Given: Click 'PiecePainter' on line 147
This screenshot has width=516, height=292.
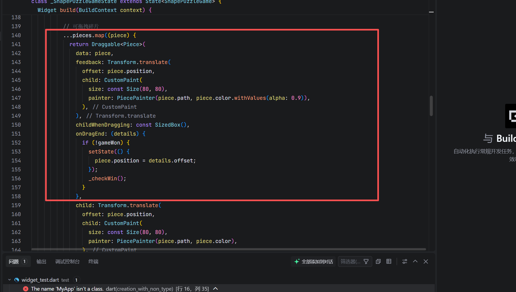Looking at the screenshot, I should (136, 98).
